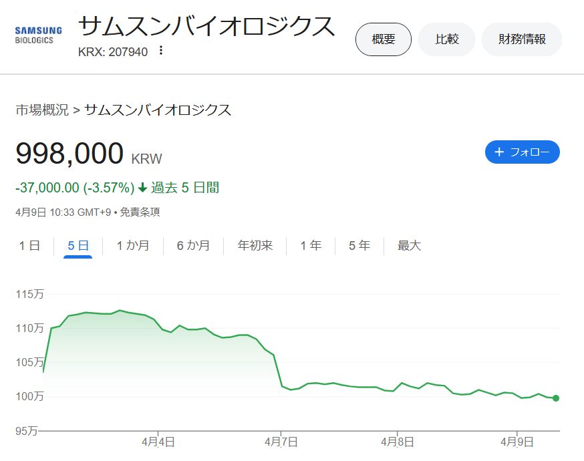Click the Samsung Biologics logo
The height and width of the screenshot is (461, 584).
click(38, 35)
